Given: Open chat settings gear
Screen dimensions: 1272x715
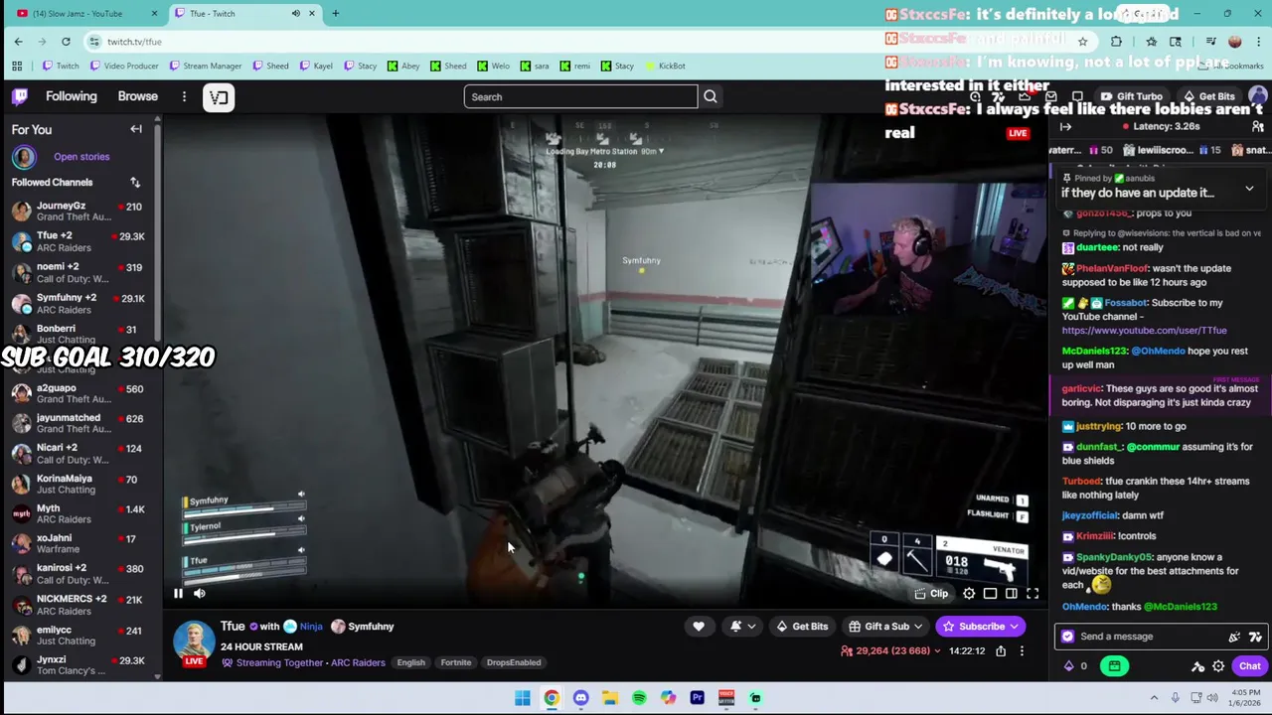Looking at the screenshot, I should pos(1218,666).
